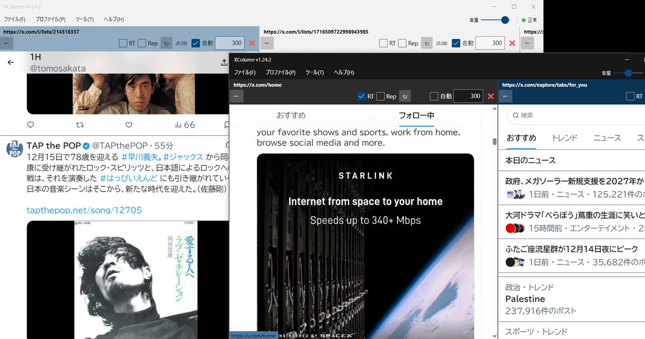Reload the lists/1716509722998943985 column
The height and width of the screenshot is (339, 645).
[x=427, y=43]
